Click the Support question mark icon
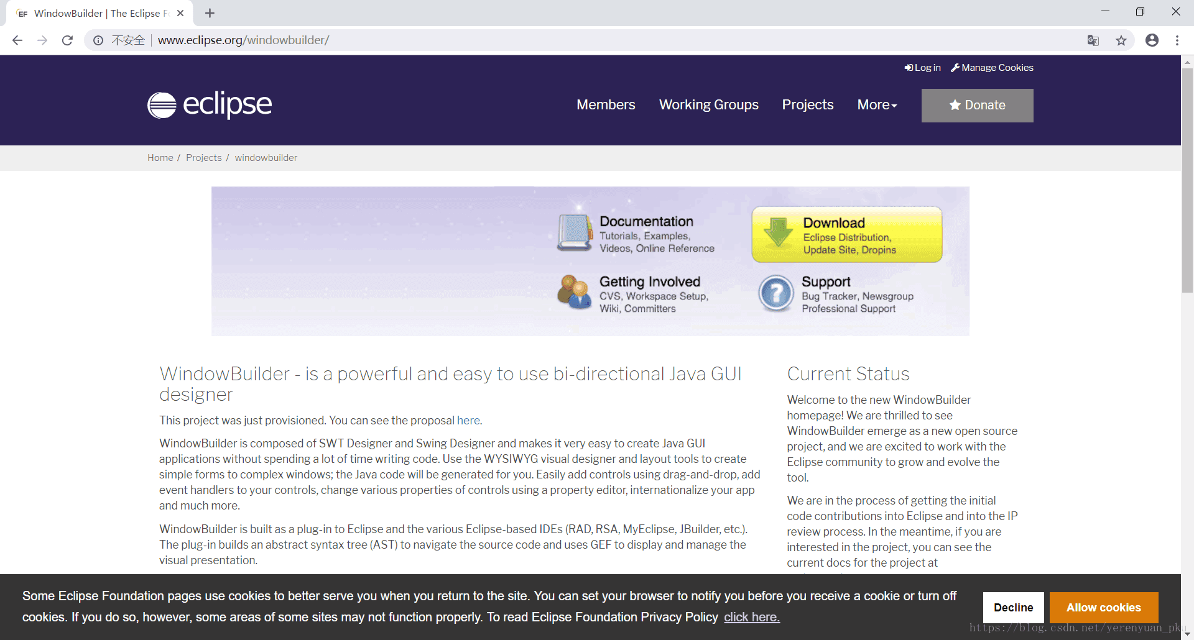This screenshot has height=640, width=1194. [x=775, y=293]
